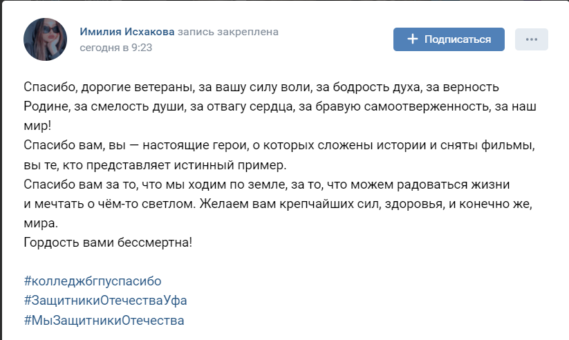
Task: Select the #МыЗащитникиОтечества hashtag
Action: tap(104, 320)
